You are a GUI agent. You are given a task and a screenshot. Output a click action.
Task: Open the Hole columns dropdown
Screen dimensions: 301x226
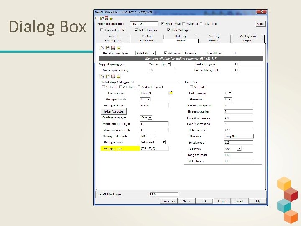(230, 93)
